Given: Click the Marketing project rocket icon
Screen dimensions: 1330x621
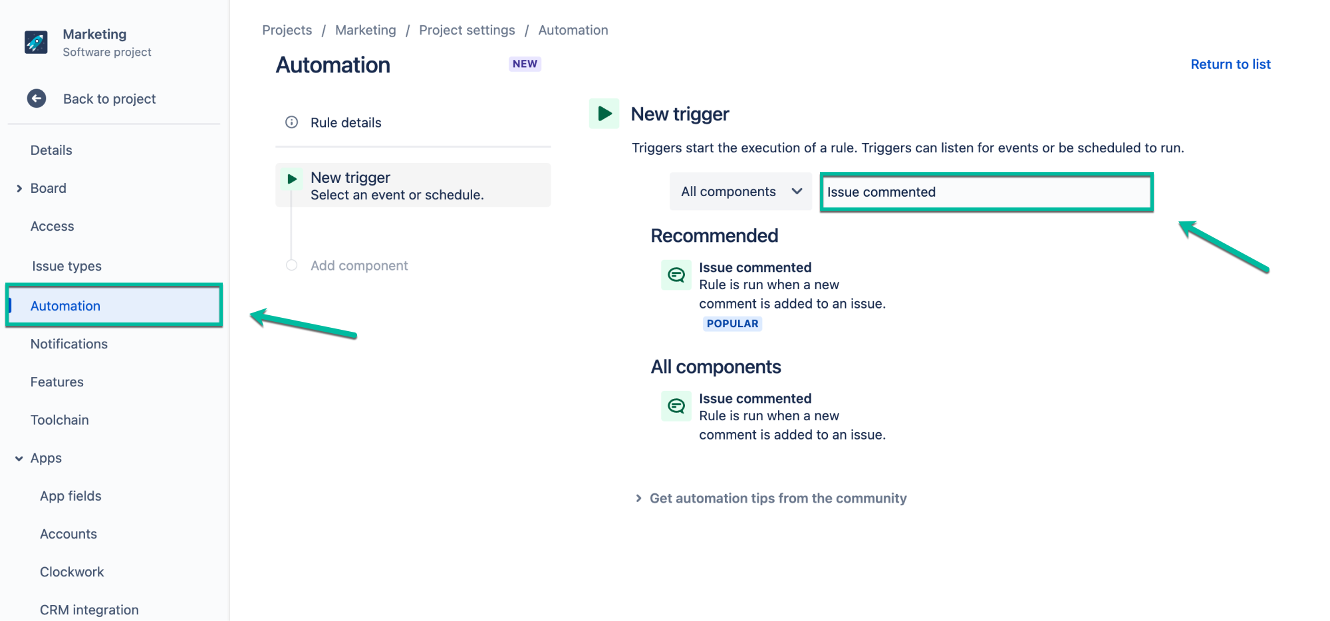Looking at the screenshot, I should point(36,42).
